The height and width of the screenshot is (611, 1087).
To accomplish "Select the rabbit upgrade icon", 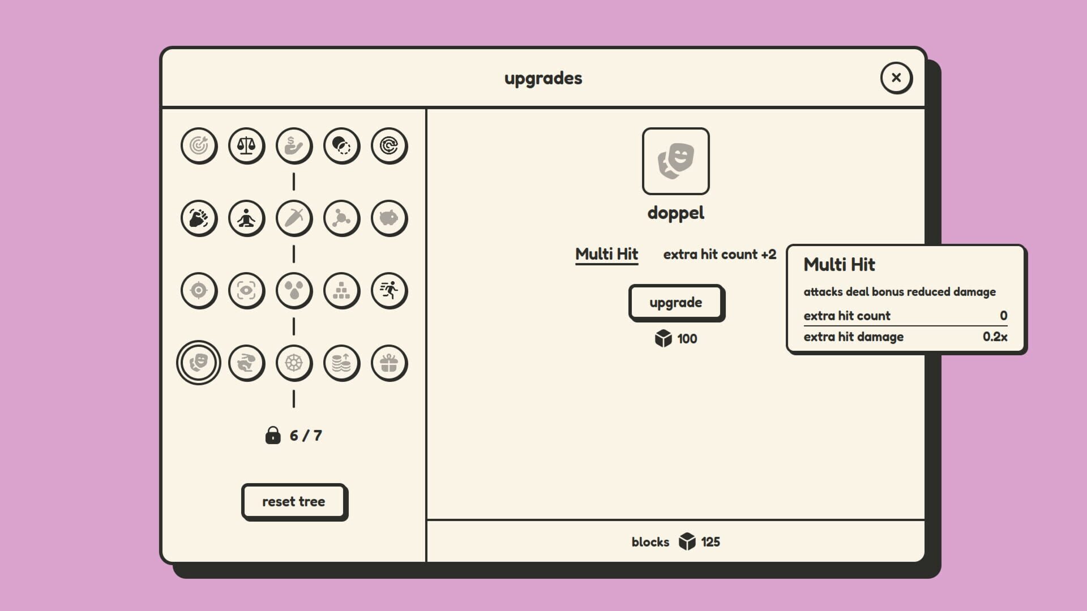I will [x=246, y=364].
